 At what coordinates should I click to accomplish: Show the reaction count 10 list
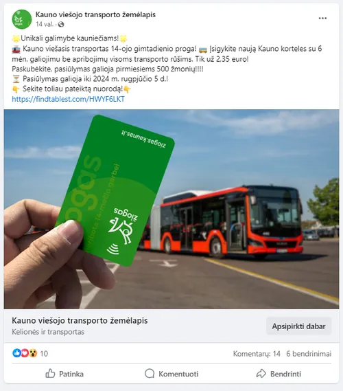tap(44, 354)
